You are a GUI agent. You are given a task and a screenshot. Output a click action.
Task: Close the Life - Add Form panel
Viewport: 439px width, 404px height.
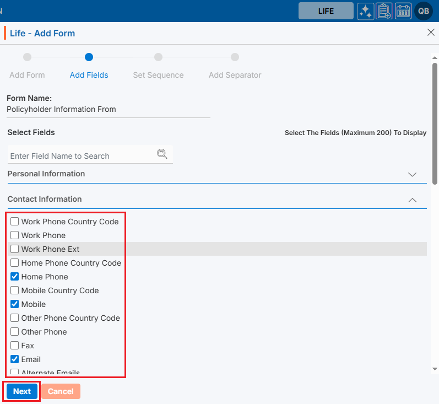point(431,33)
